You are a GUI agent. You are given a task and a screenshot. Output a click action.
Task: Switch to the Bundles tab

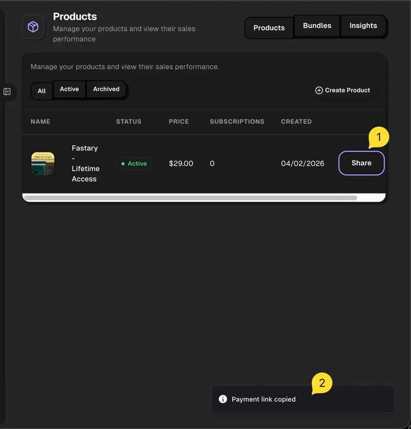(x=317, y=26)
